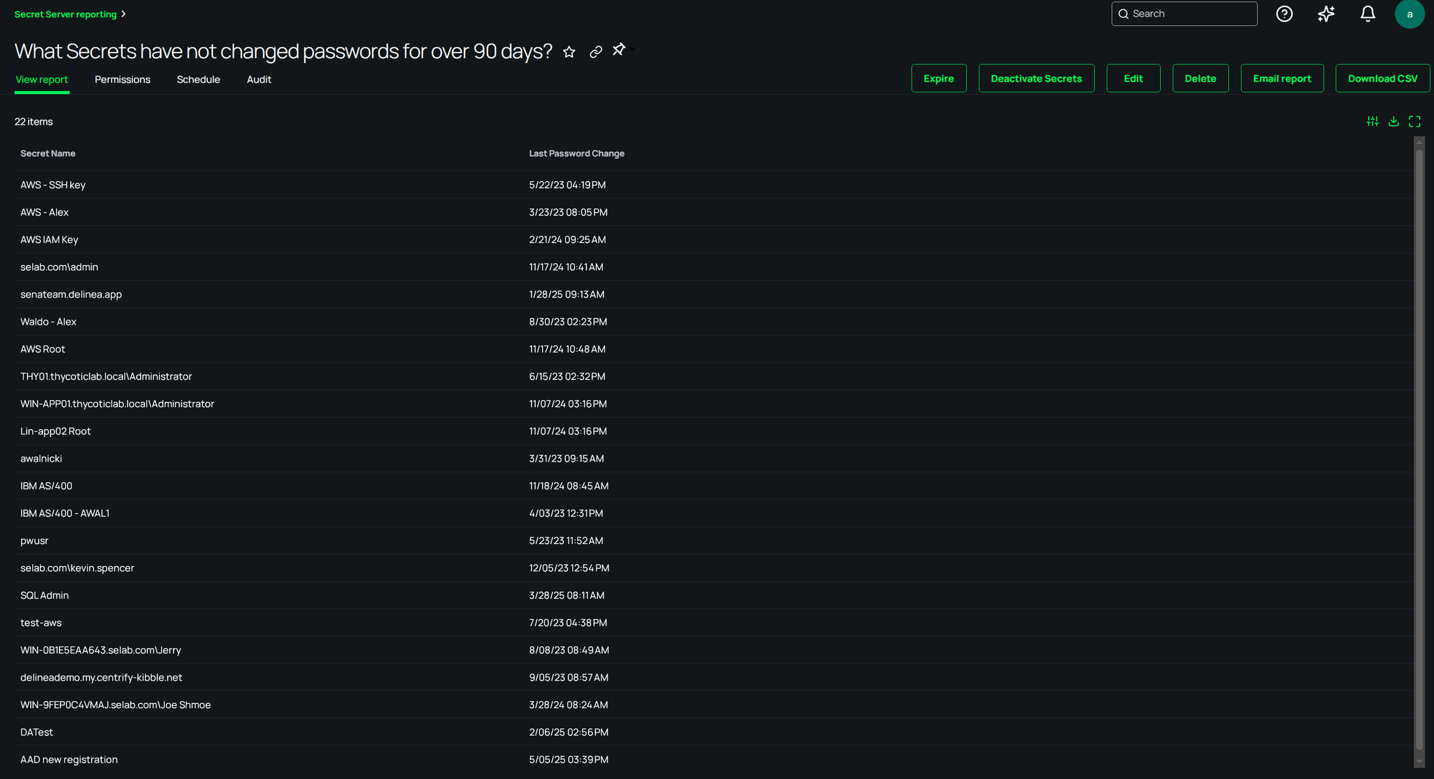This screenshot has height=779, width=1434.
Task: Toggle fullscreen grid view icon
Action: [1415, 122]
